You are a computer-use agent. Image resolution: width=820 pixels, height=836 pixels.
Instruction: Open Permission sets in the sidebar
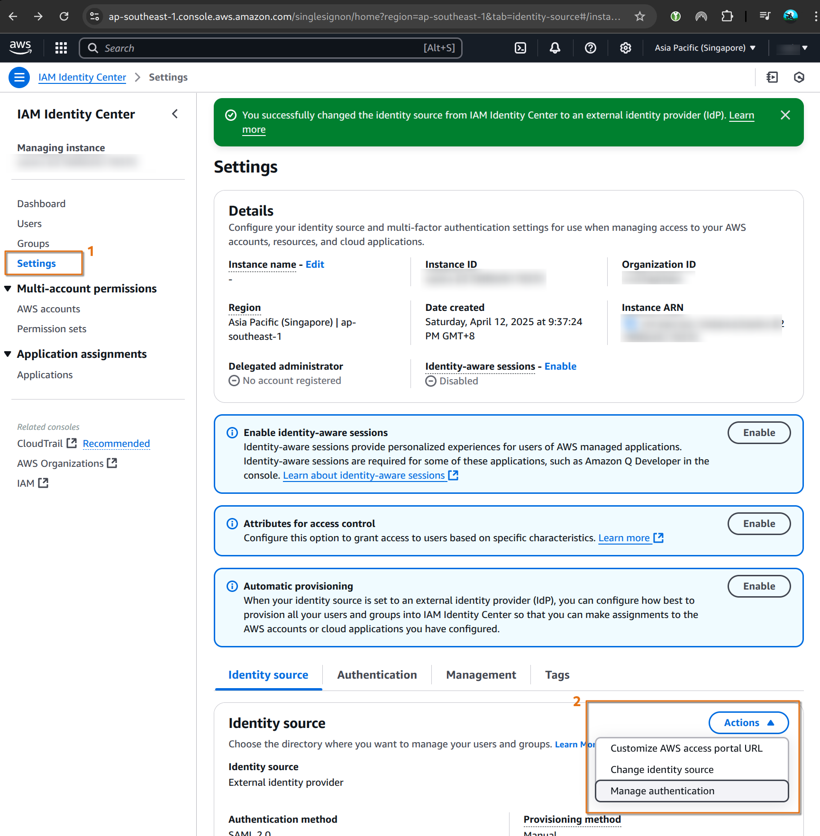coord(52,329)
